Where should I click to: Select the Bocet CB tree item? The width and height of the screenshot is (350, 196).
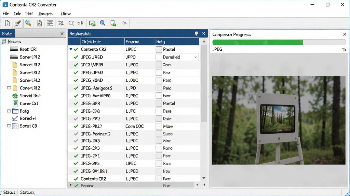(25, 126)
